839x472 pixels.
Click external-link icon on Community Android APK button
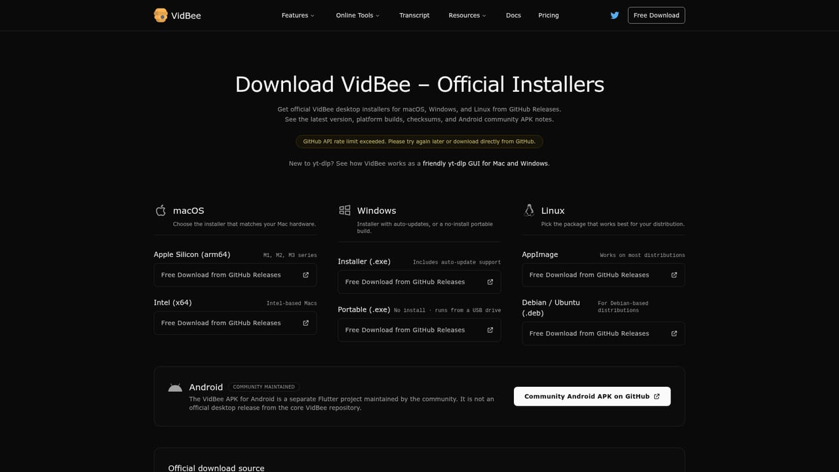point(657,397)
